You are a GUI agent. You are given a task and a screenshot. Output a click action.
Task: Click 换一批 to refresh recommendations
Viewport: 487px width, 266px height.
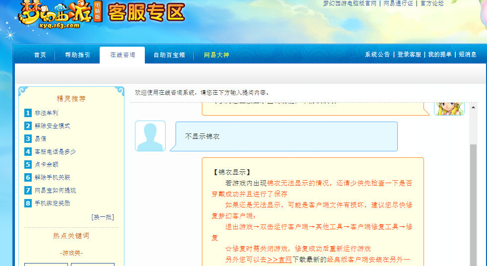click(103, 217)
